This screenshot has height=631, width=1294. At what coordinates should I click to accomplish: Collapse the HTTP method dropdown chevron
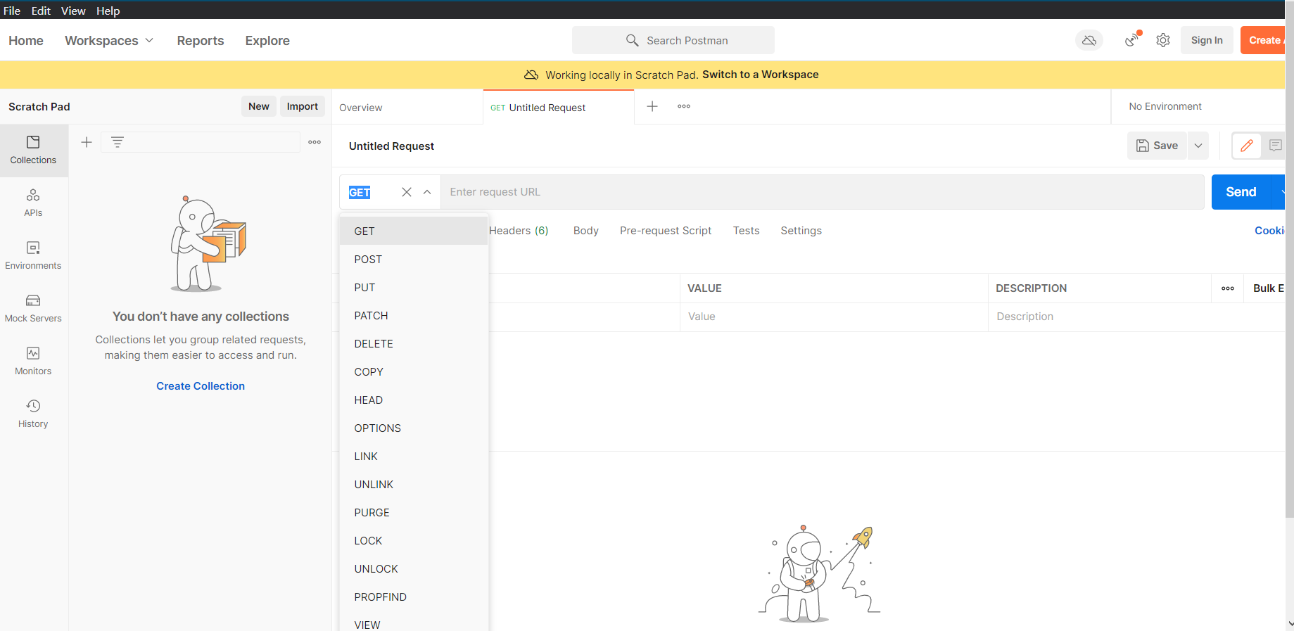(x=427, y=192)
